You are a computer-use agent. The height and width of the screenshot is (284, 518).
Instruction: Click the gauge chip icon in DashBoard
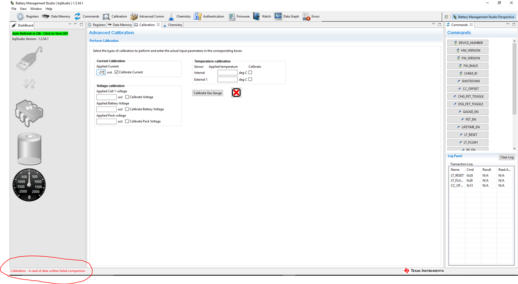(x=29, y=113)
